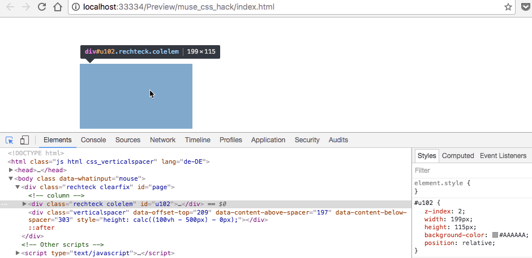Image resolution: width=532 pixels, height=258 pixels.
Task: Click the browser back arrow
Action: tap(10, 7)
